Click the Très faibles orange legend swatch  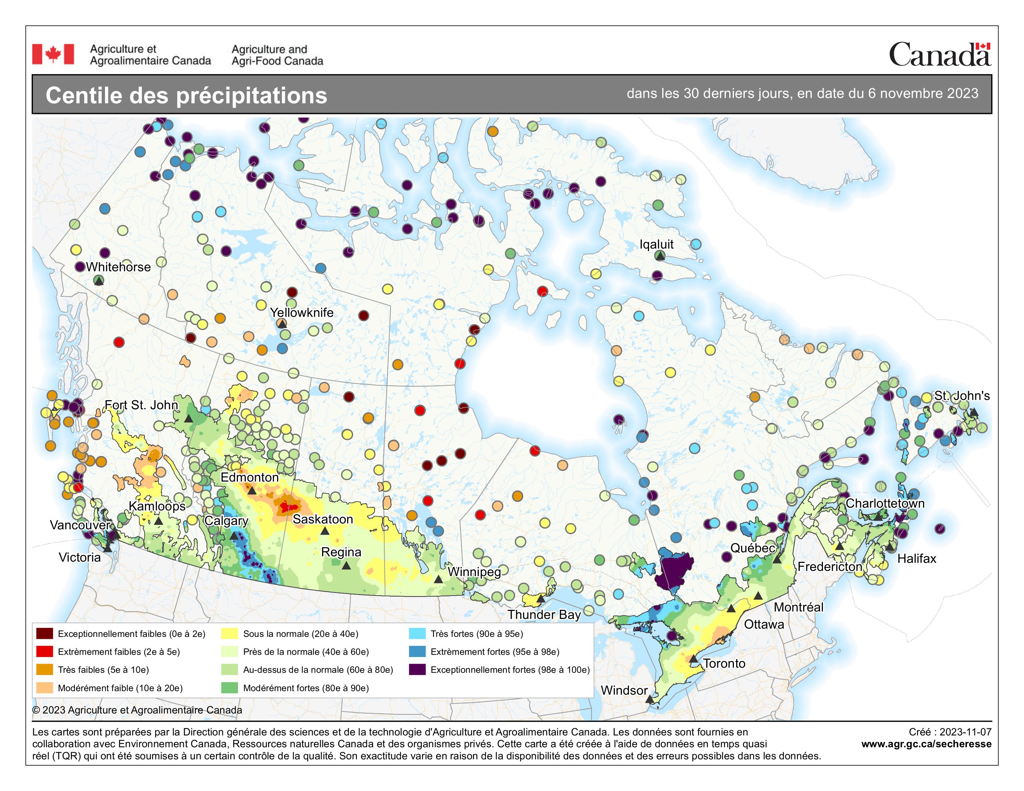pyautogui.click(x=45, y=670)
